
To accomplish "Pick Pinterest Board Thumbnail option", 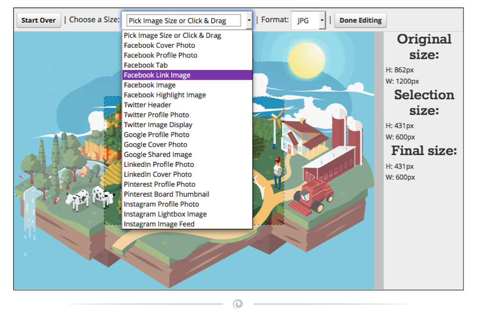I will click(187, 194).
